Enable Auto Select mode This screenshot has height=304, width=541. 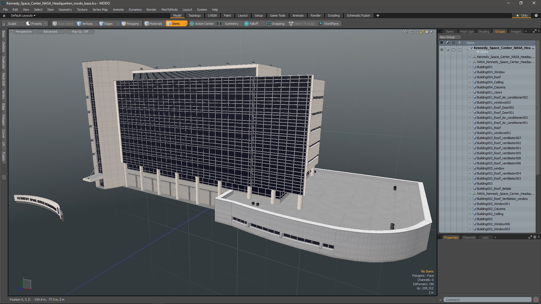[x=63, y=24]
